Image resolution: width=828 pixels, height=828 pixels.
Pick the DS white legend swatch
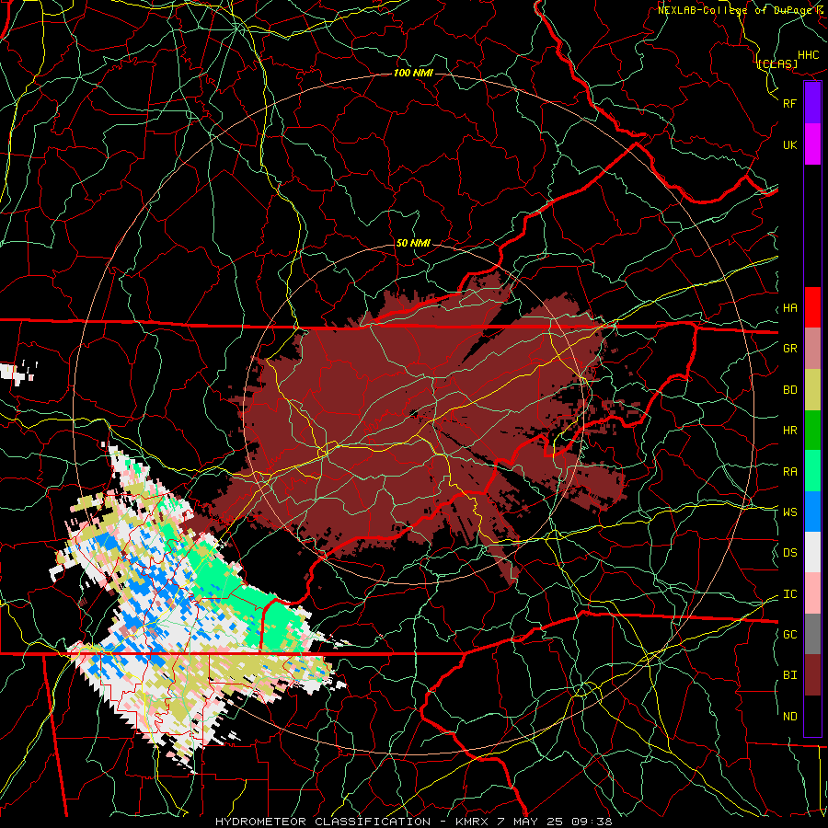tap(812, 552)
